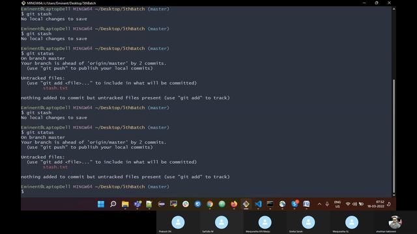417x234 pixels.
Task: Open Visual Studio Code from the taskbar
Action: pyautogui.click(x=258, y=204)
